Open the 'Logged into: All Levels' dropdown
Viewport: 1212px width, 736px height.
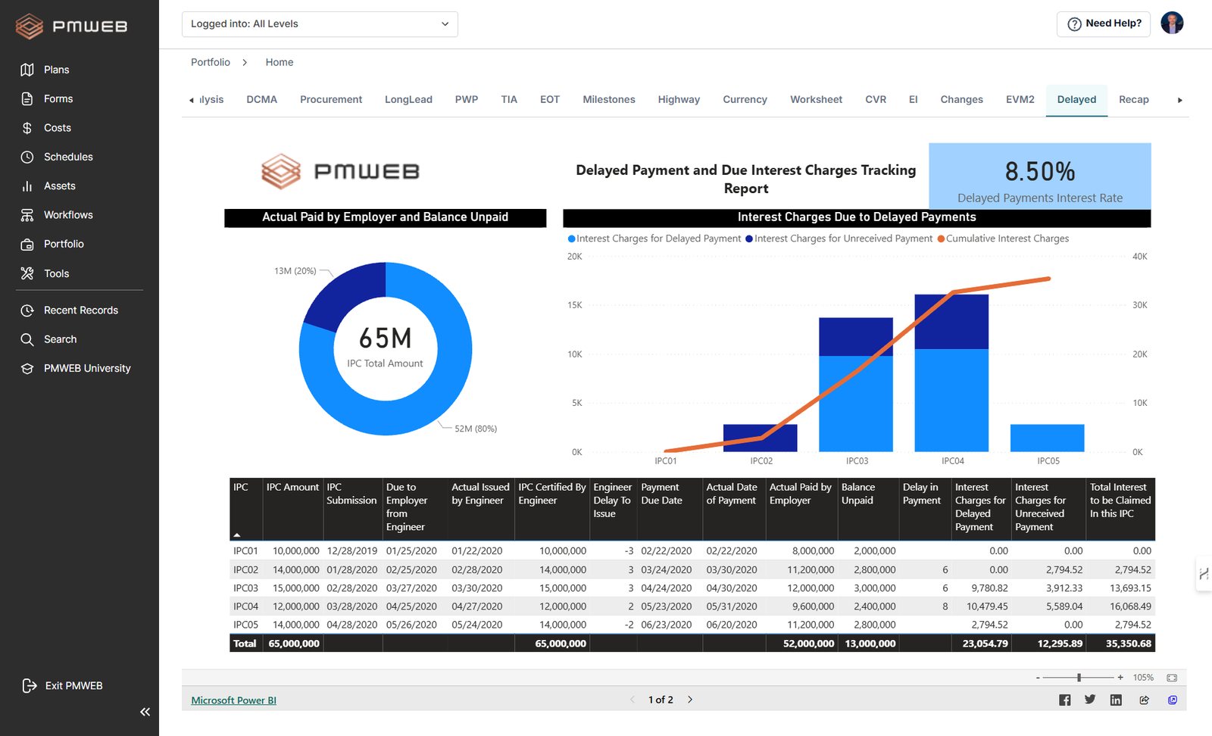click(320, 24)
